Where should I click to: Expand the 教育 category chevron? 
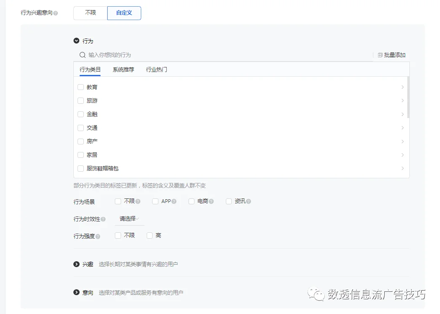point(403,87)
